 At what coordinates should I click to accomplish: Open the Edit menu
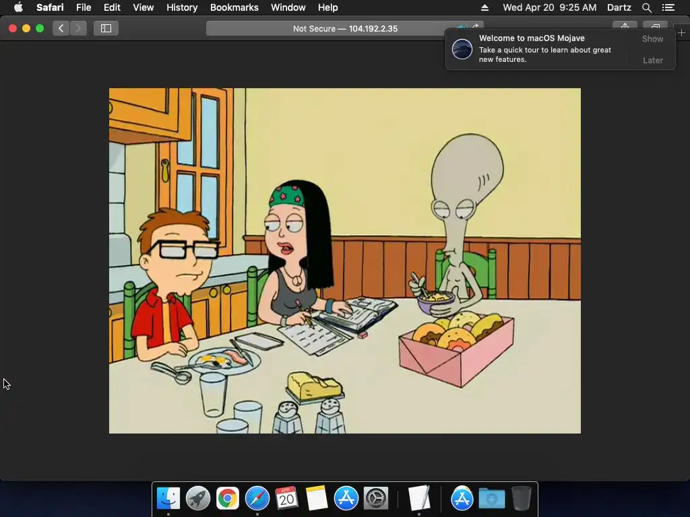pyautogui.click(x=112, y=7)
